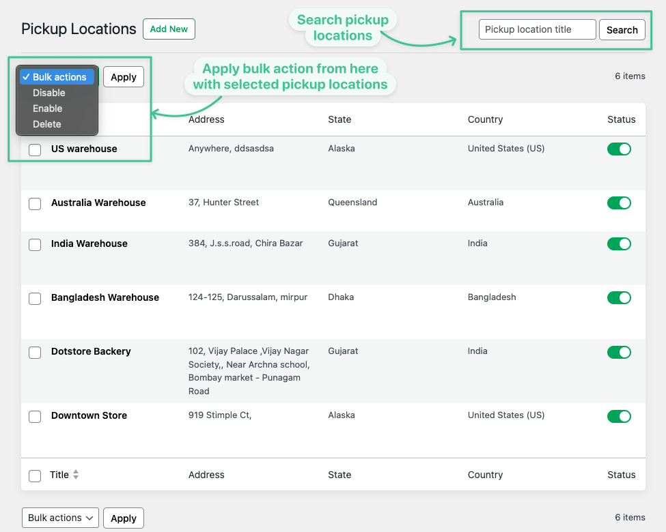Click the 'Anywhere, ddsasdsa' address cell
666x532 pixels.
tap(231, 149)
